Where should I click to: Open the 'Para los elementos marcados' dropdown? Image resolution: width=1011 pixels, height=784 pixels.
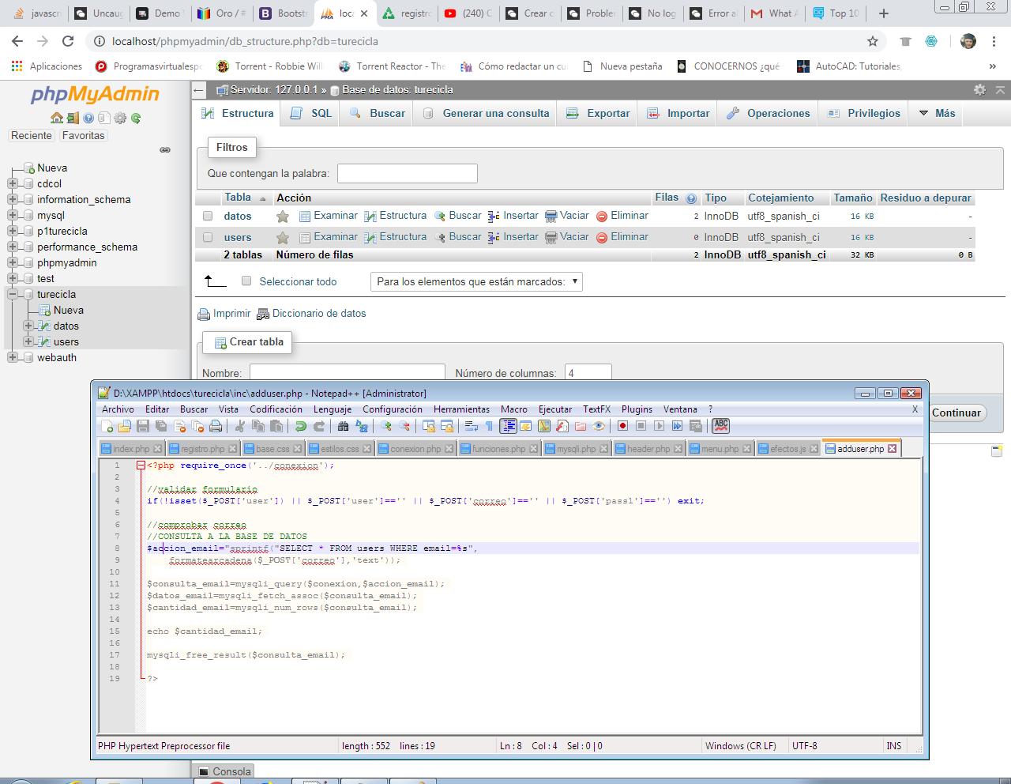[476, 281]
